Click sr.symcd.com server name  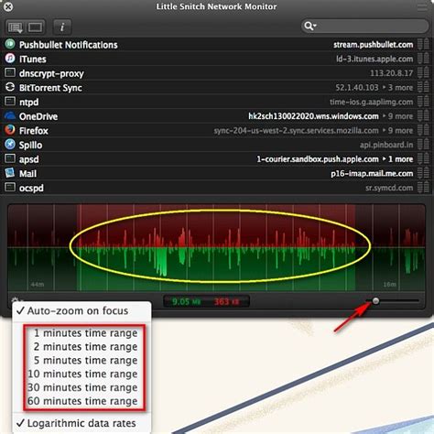[x=389, y=188]
